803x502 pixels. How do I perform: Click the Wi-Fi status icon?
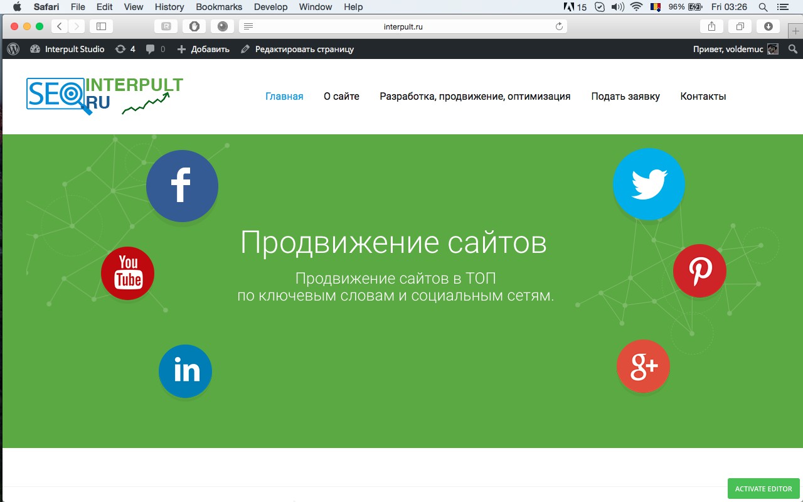click(x=637, y=7)
